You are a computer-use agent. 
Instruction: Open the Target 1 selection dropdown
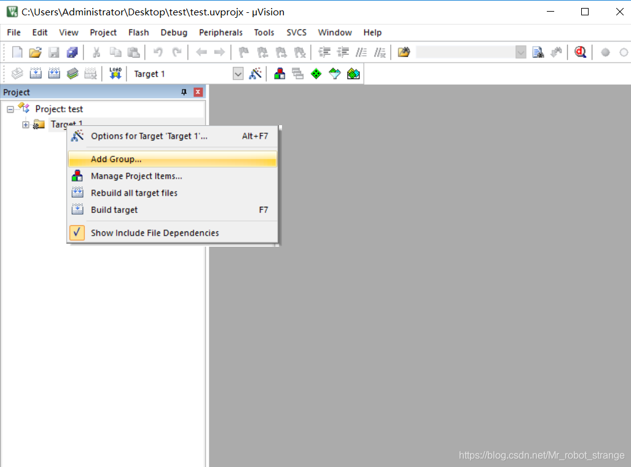pyautogui.click(x=238, y=74)
